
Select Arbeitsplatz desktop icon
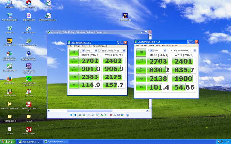pos(10,4)
